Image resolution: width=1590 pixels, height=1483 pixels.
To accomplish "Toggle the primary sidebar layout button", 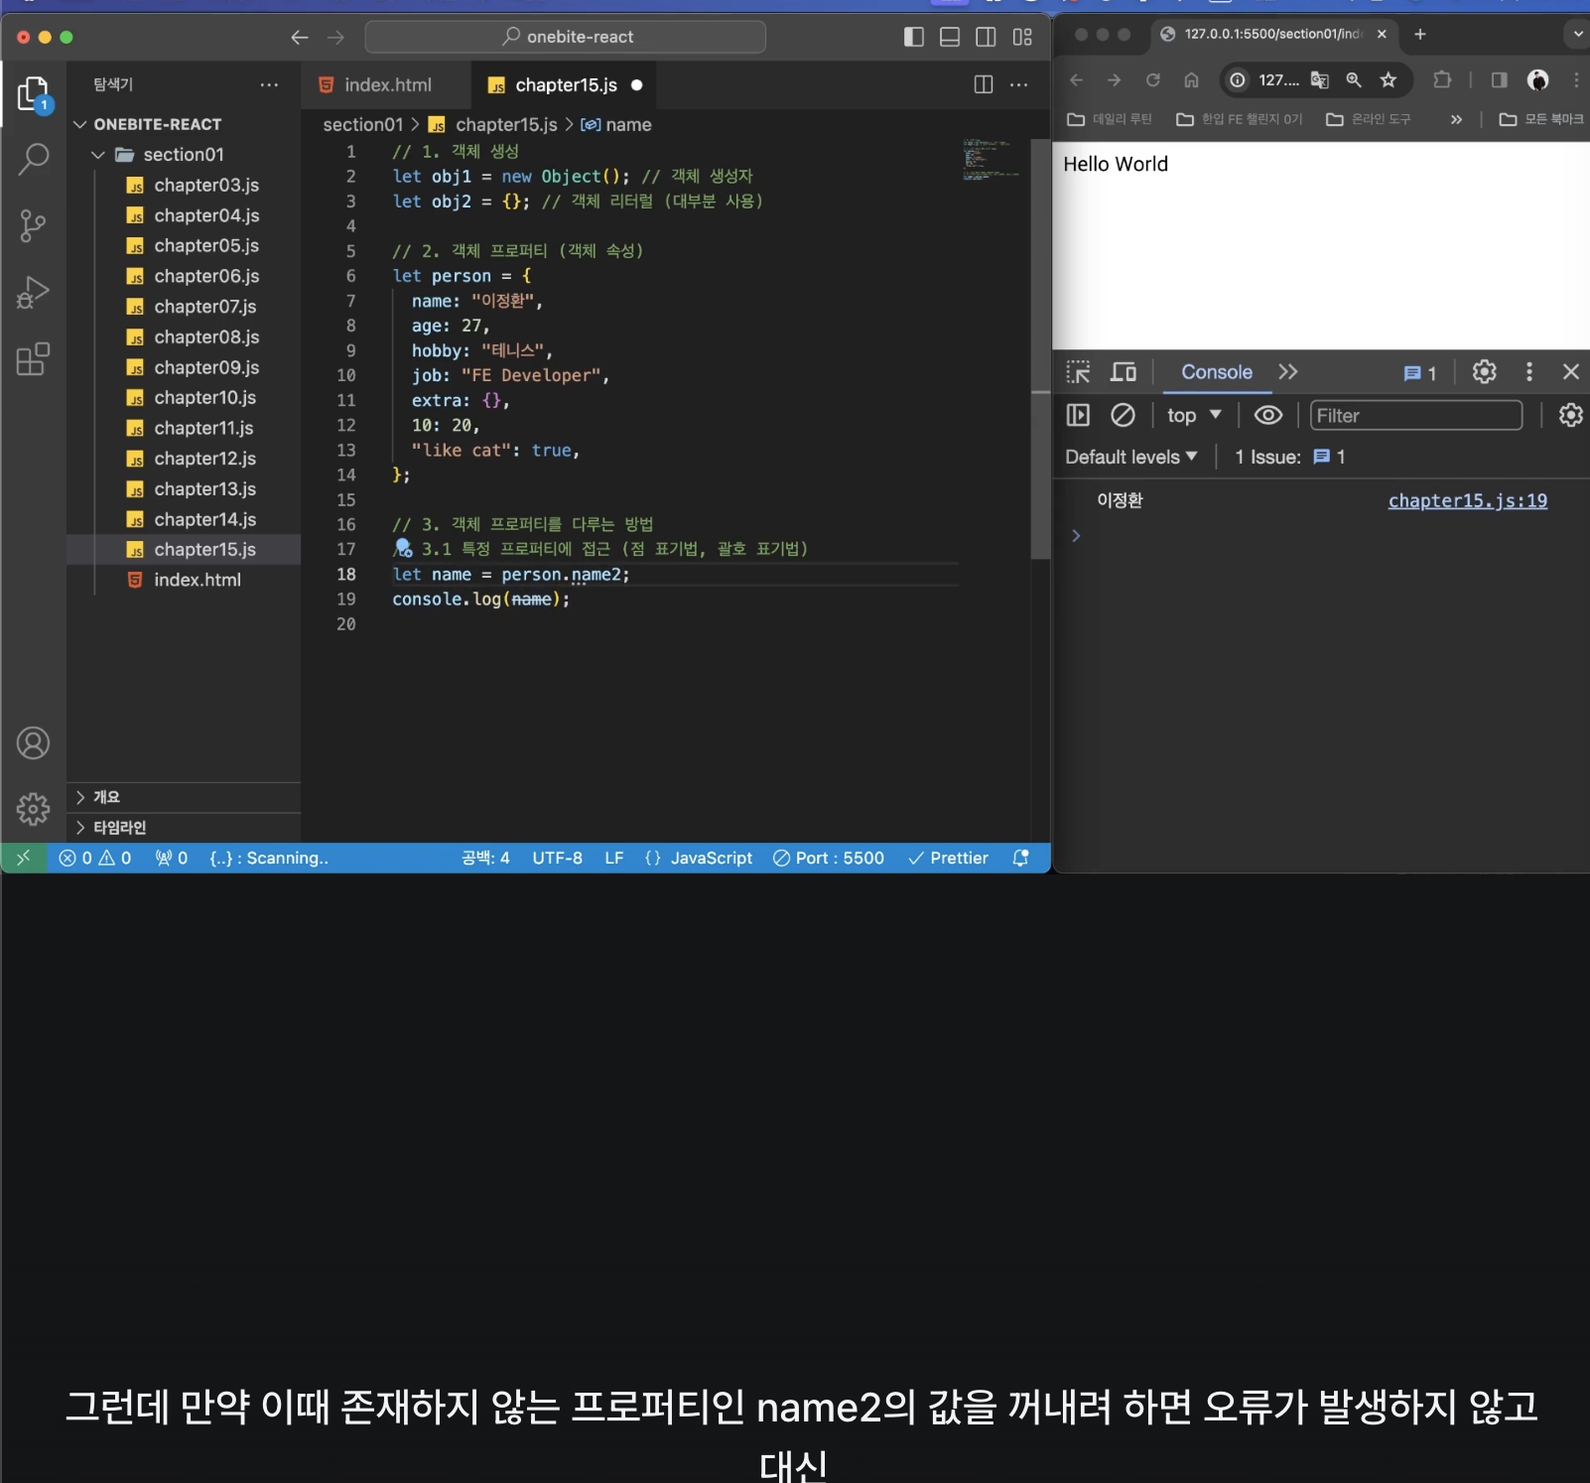I will 914,37.
